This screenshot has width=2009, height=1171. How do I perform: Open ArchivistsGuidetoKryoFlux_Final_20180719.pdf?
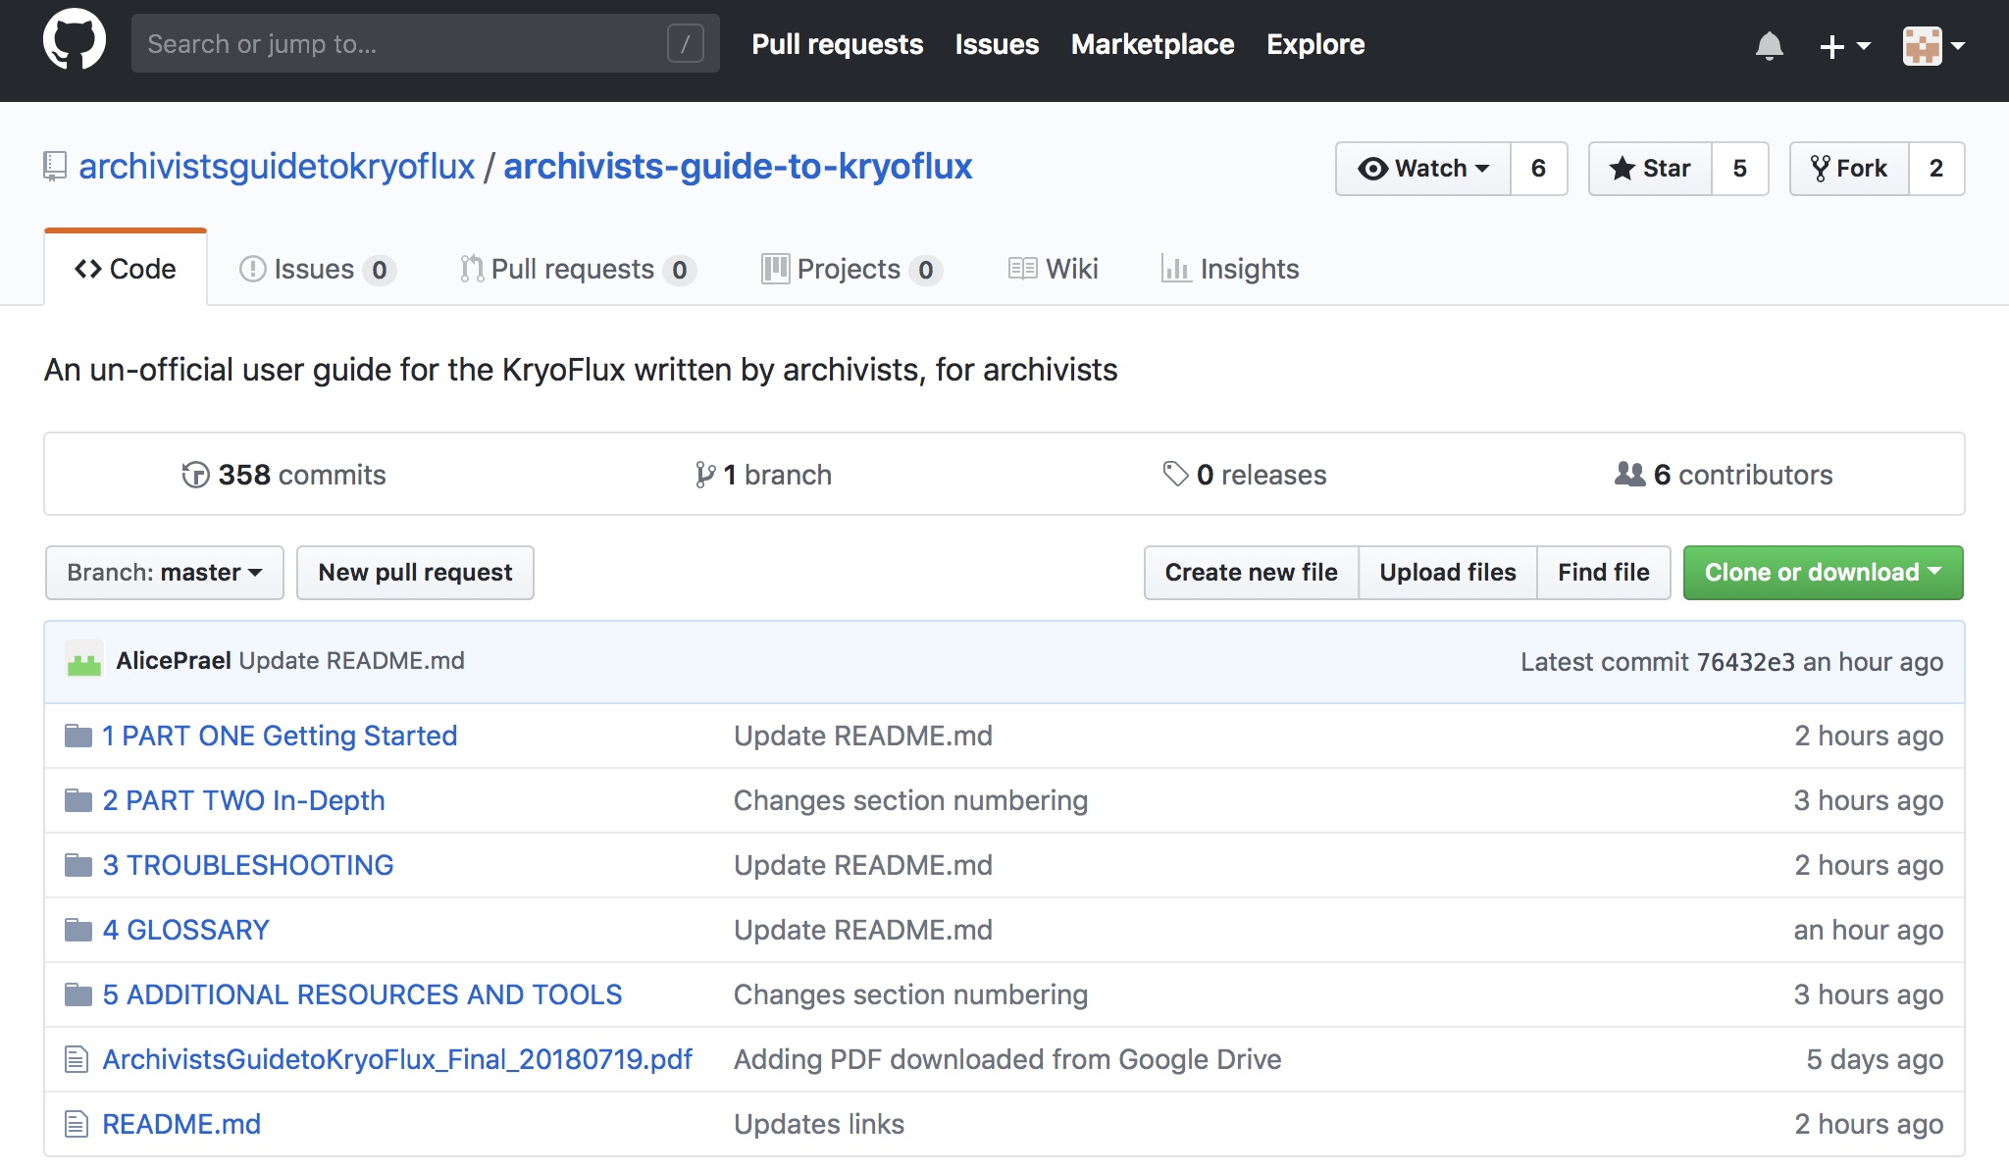[397, 1059]
